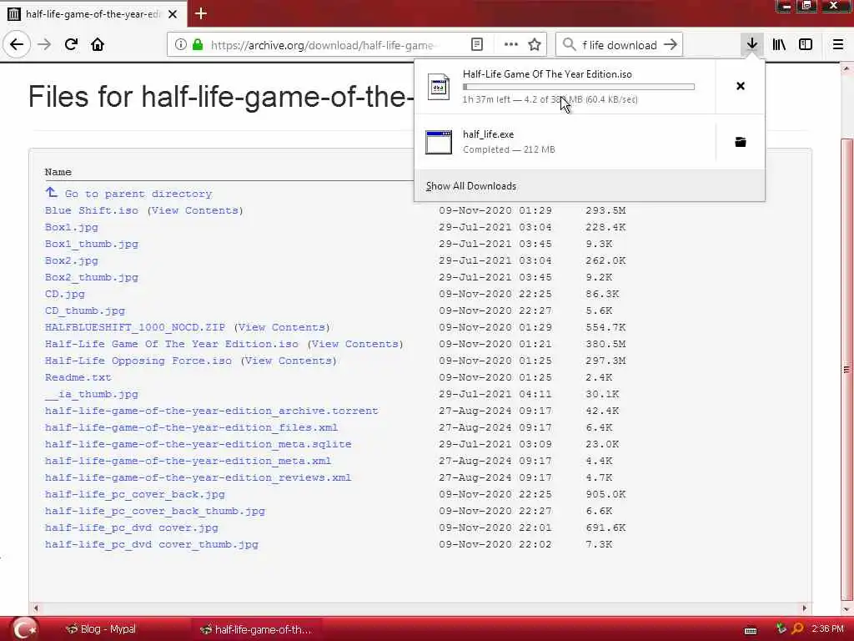Toggle the downloads panel arrow button

(x=752, y=45)
